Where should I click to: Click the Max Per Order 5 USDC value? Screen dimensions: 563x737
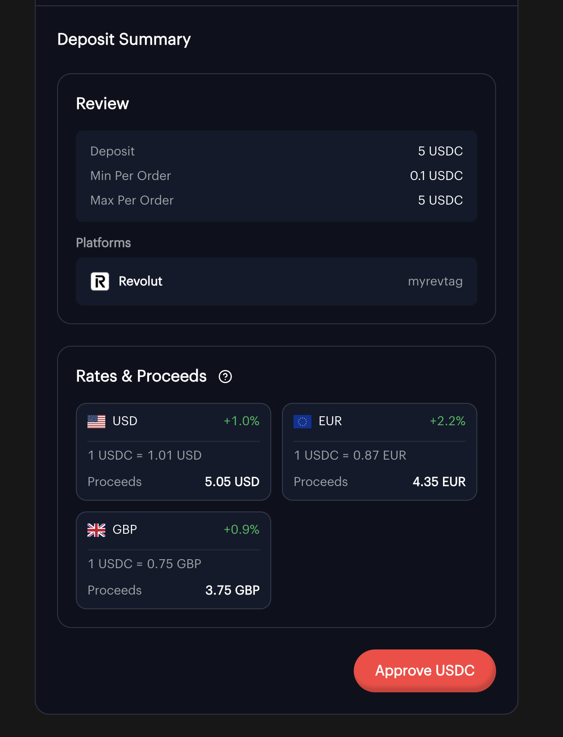[440, 201]
